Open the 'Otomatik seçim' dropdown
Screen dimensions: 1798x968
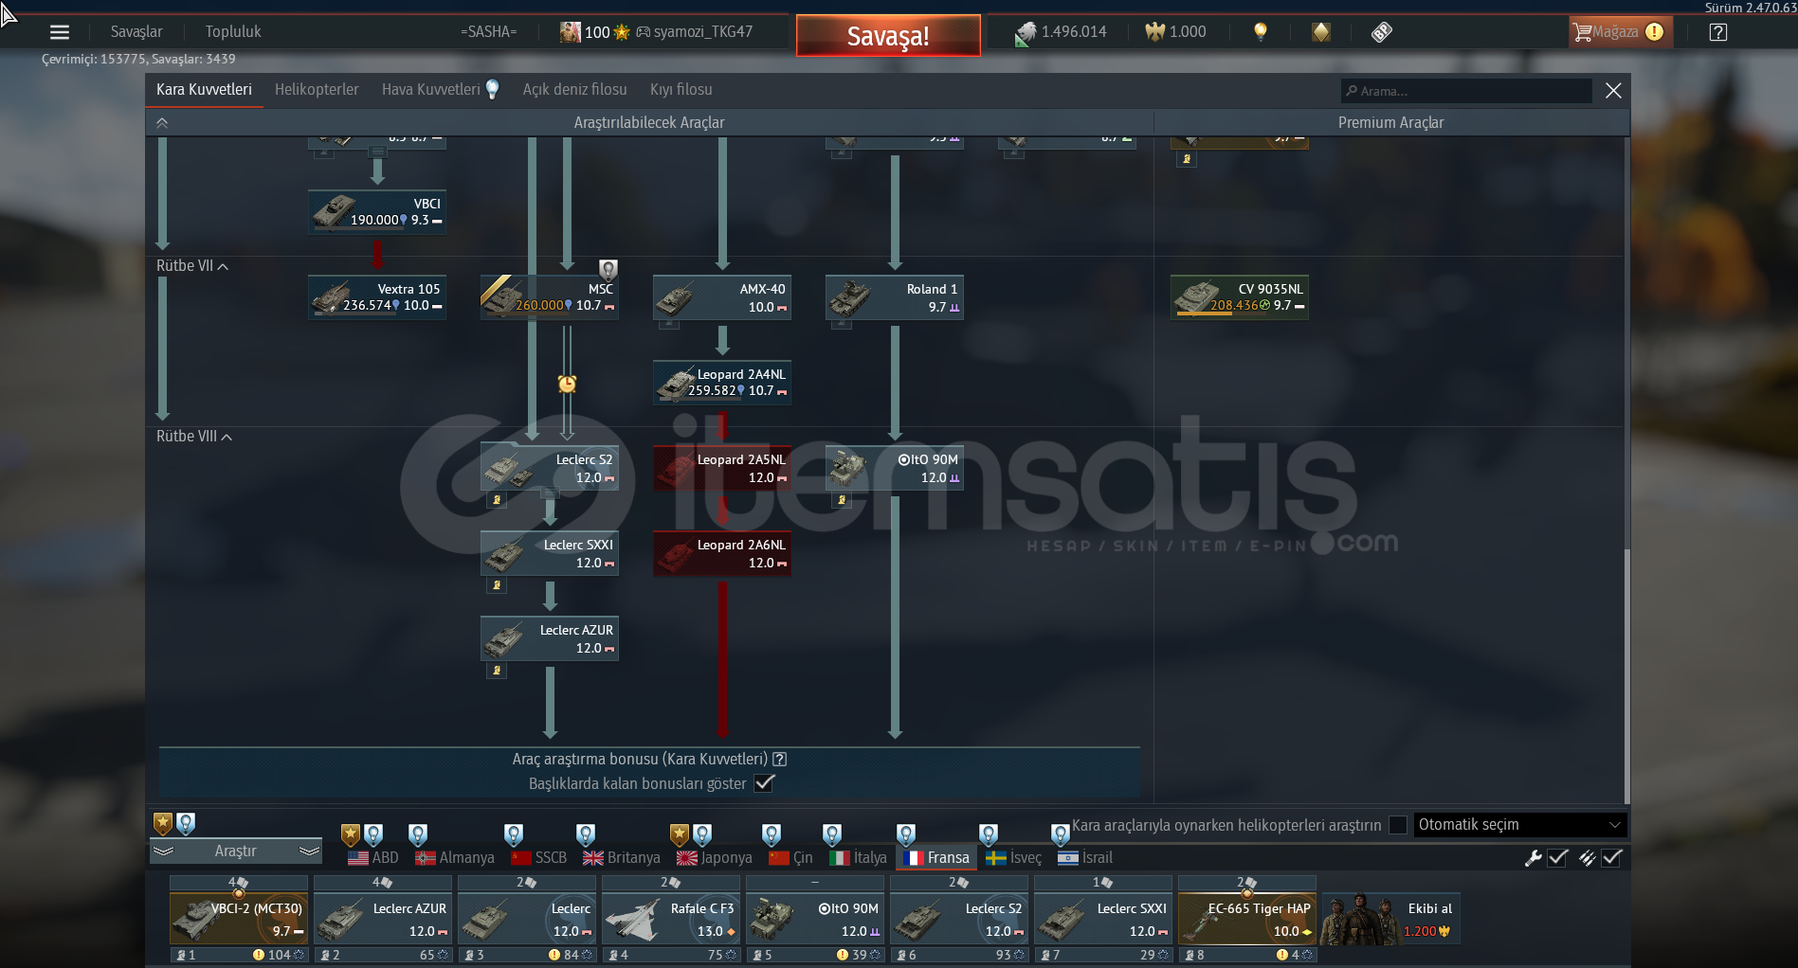(1520, 825)
